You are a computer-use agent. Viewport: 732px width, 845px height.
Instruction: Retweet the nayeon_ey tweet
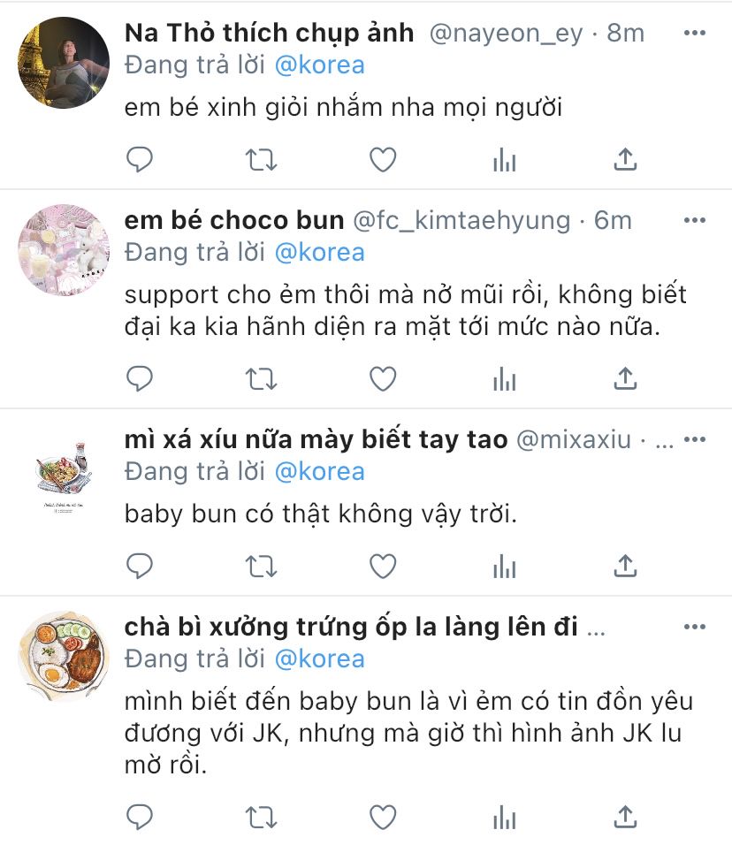pyautogui.click(x=261, y=160)
